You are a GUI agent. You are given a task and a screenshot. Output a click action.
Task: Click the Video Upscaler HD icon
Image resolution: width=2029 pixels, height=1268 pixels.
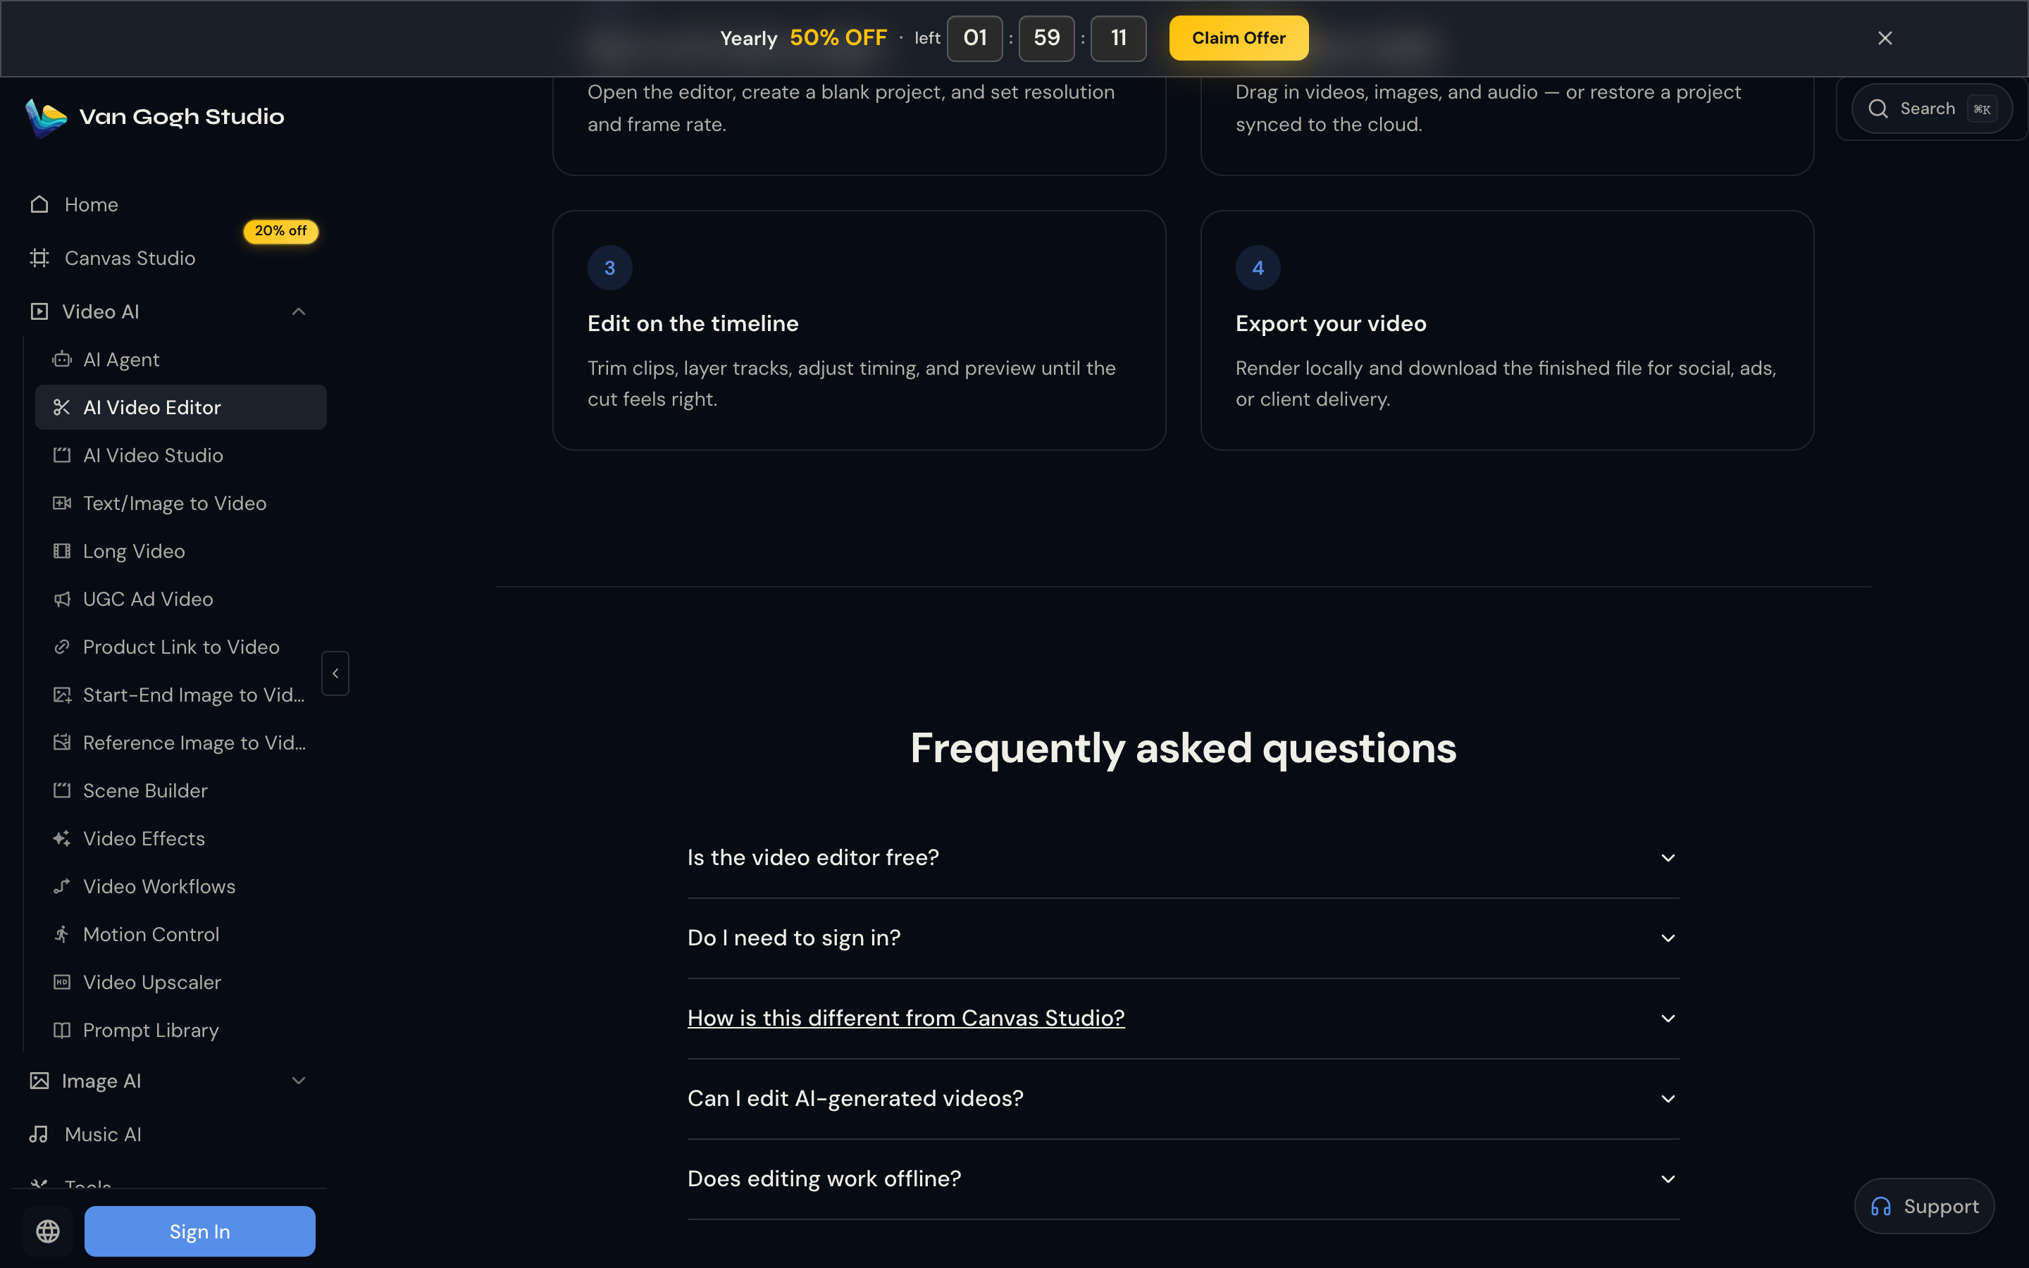click(x=61, y=982)
